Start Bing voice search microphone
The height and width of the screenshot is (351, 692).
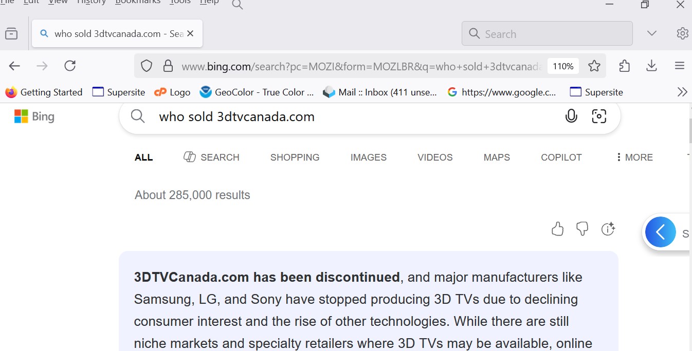coord(571,116)
